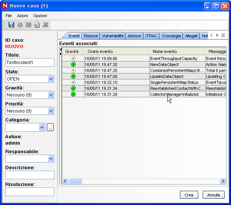Select the ReestablishedContactWithC... event name
Image resolution: width=231 pixels, height=205 pixels.
[177, 88]
